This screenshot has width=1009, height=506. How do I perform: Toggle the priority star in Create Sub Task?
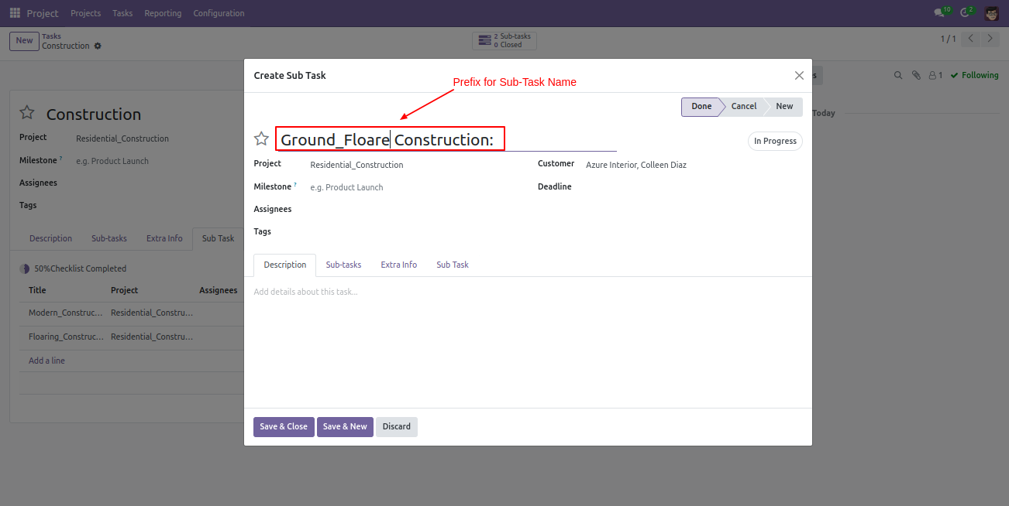262,139
